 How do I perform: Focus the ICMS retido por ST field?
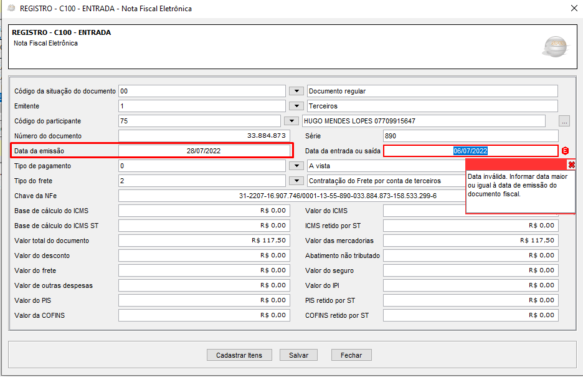pos(471,226)
